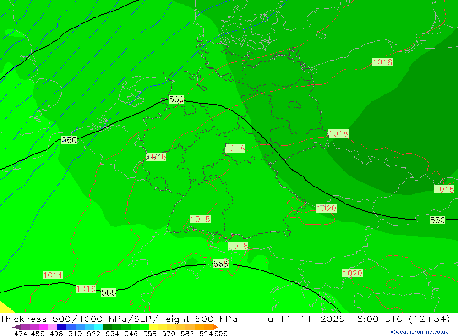Click the '546' legend value

(x=131, y=334)
